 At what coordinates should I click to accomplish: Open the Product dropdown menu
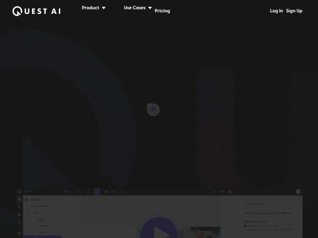pos(94,8)
